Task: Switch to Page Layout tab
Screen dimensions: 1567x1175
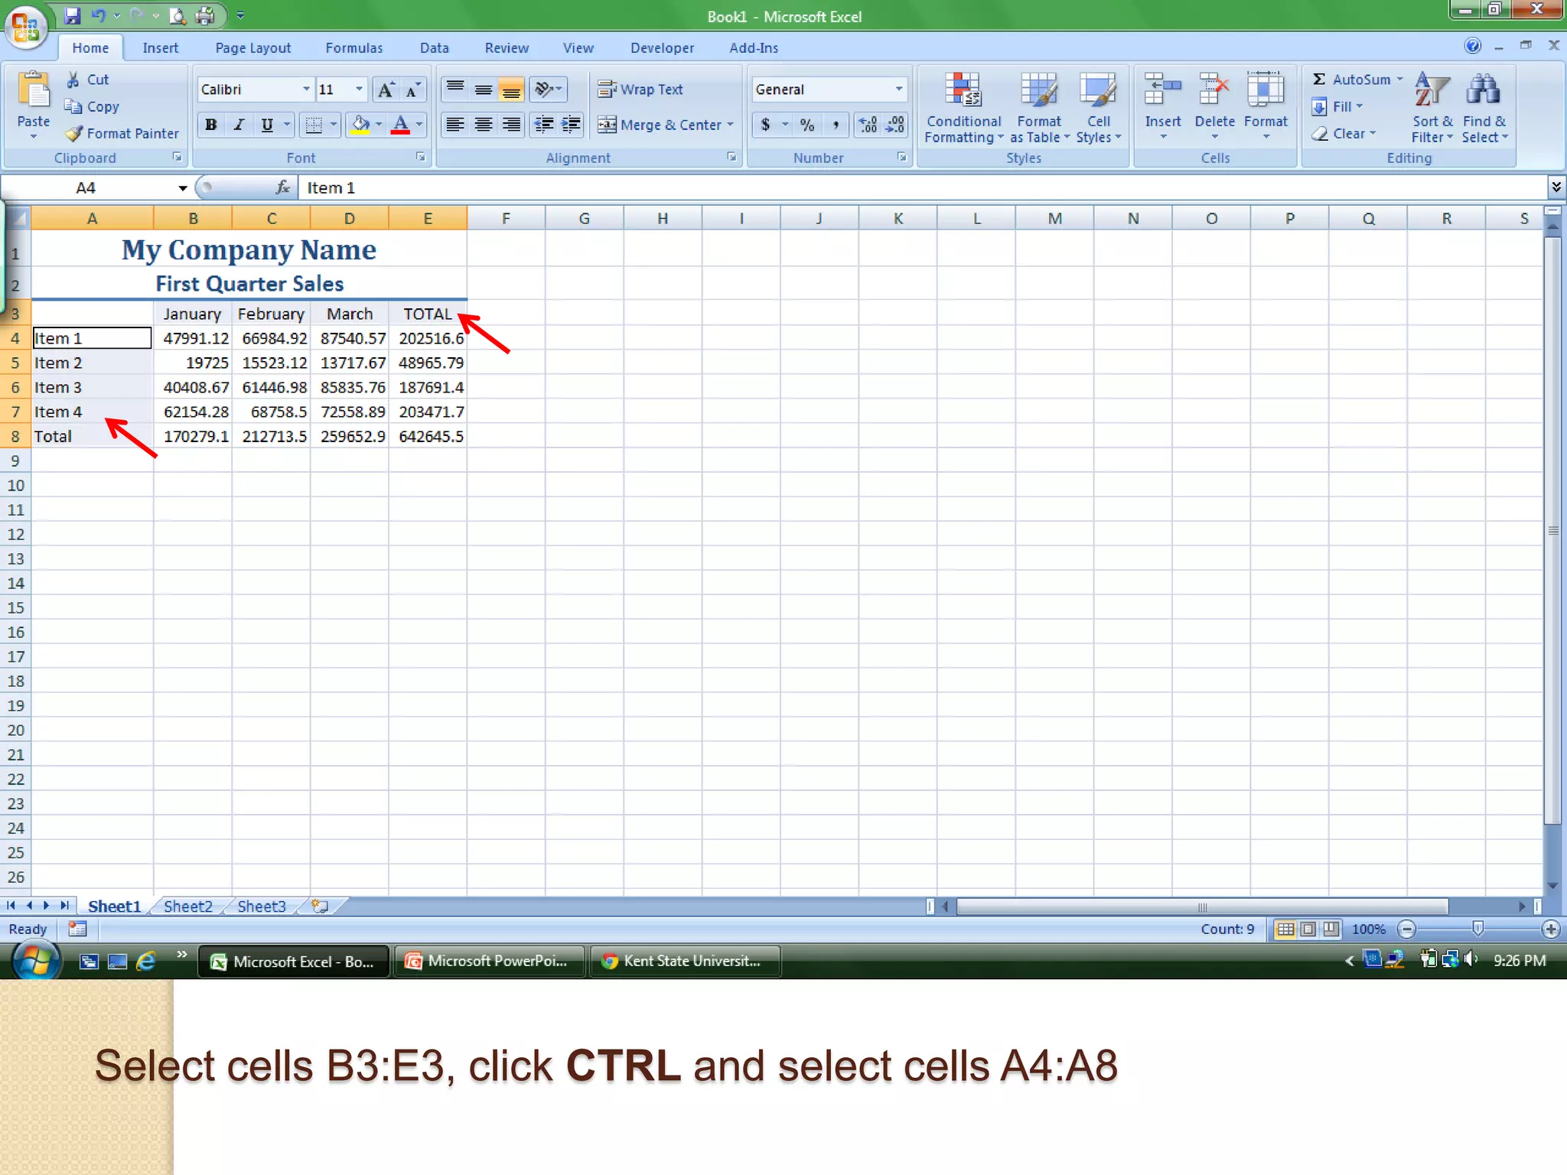Action: click(x=253, y=47)
